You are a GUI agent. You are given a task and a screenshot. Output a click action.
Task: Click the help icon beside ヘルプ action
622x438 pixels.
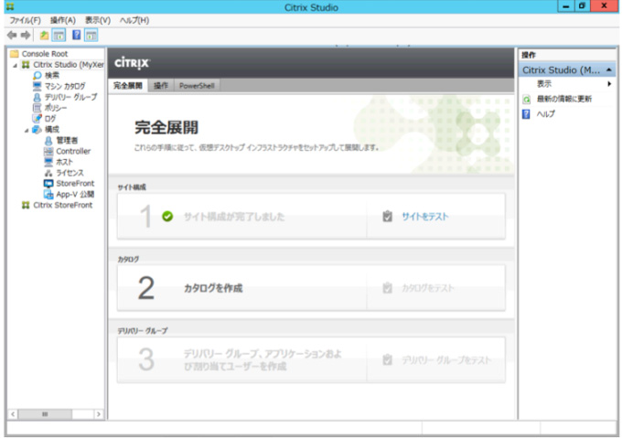point(526,114)
